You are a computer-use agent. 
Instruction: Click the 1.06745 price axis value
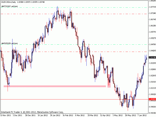pos(153,19)
